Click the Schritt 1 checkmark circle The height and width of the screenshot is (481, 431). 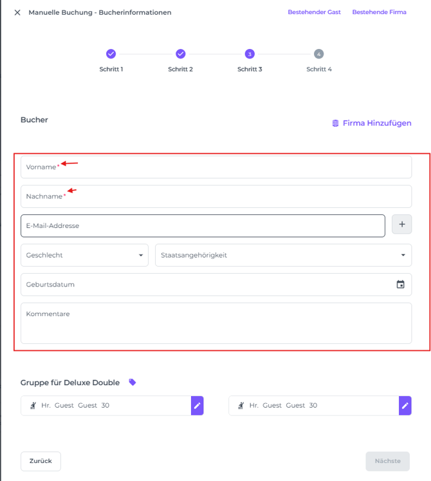[111, 54]
